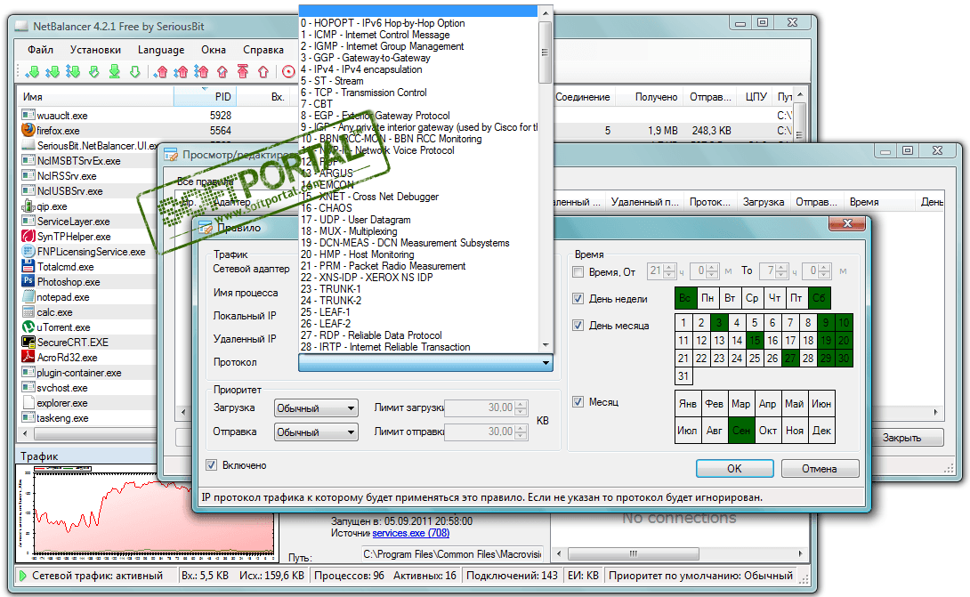Click hollow green download arrow

click(135, 72)
